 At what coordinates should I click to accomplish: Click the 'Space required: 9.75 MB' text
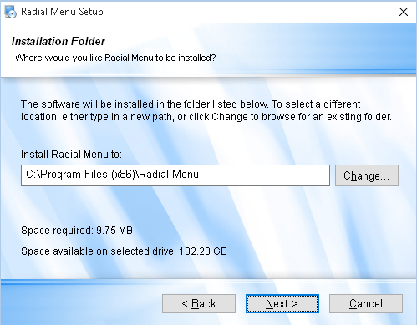(77, 231)
